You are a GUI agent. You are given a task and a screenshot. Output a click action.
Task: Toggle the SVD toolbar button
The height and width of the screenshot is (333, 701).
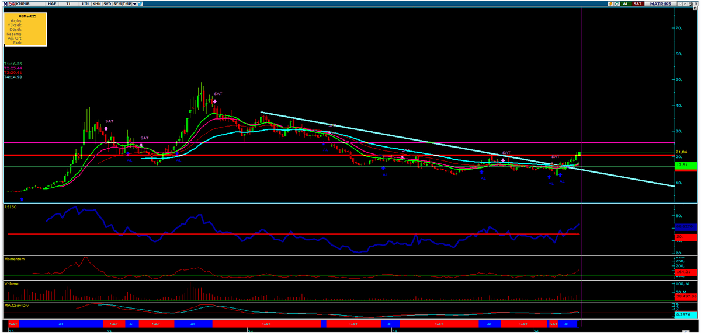pos(107,4)
